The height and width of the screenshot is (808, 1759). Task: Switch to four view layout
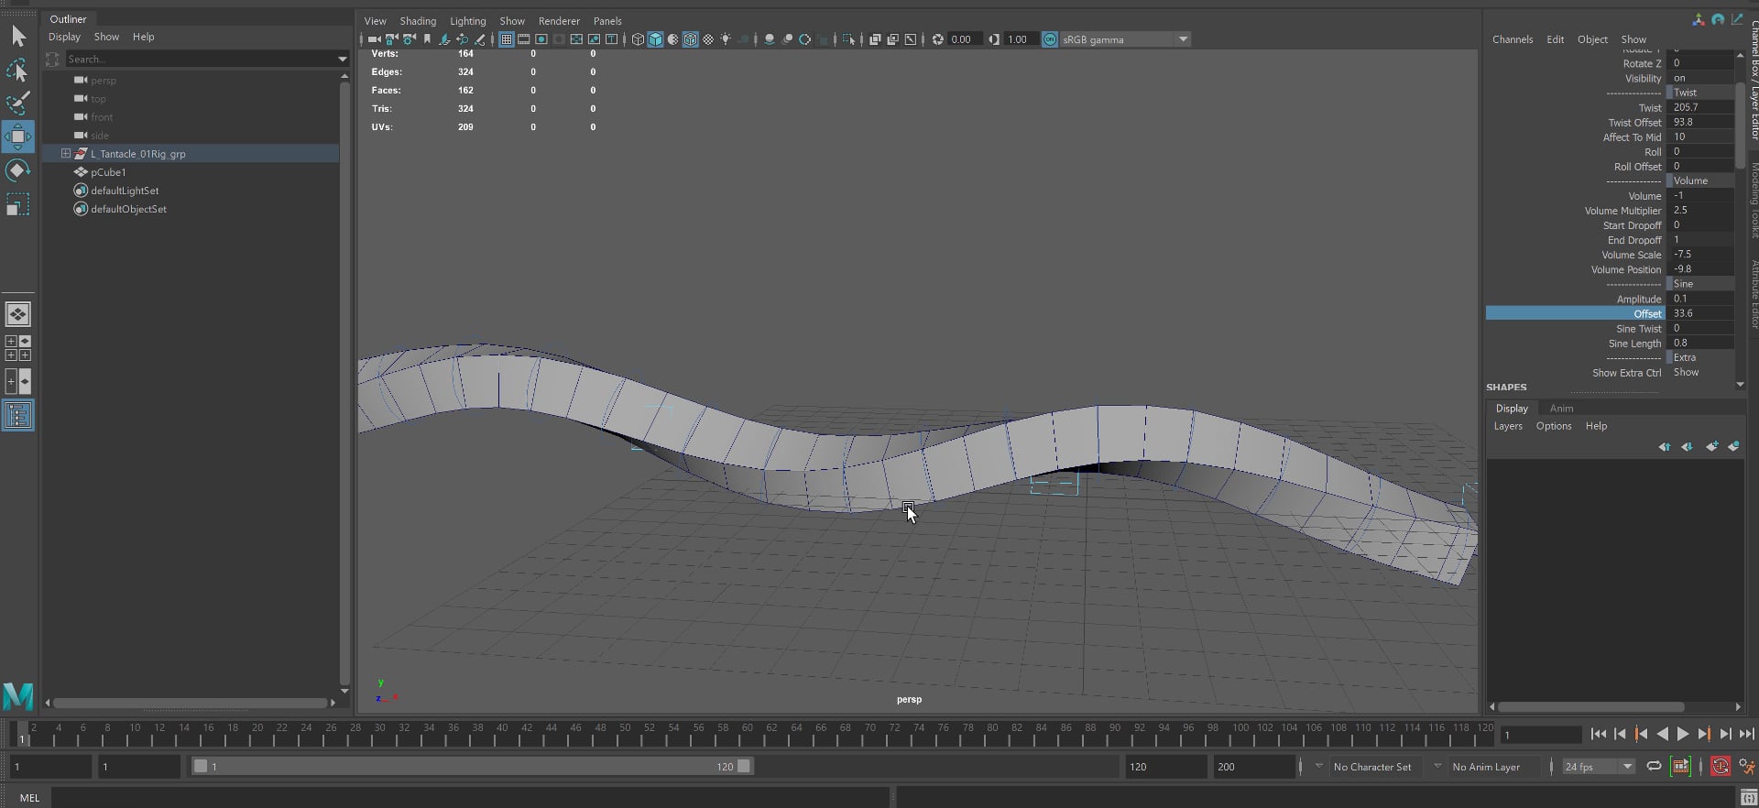(17, 348)
